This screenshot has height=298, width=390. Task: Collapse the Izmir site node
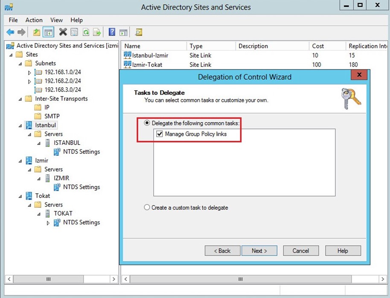[x=20, y=161]
